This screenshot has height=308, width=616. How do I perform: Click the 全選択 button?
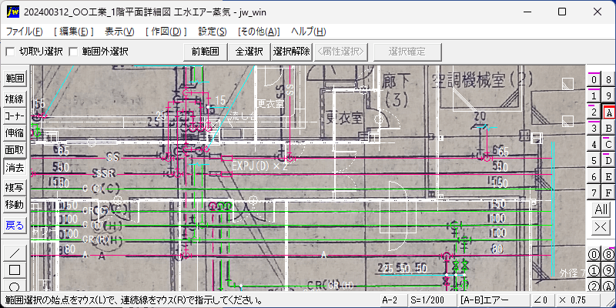(249, 52)
